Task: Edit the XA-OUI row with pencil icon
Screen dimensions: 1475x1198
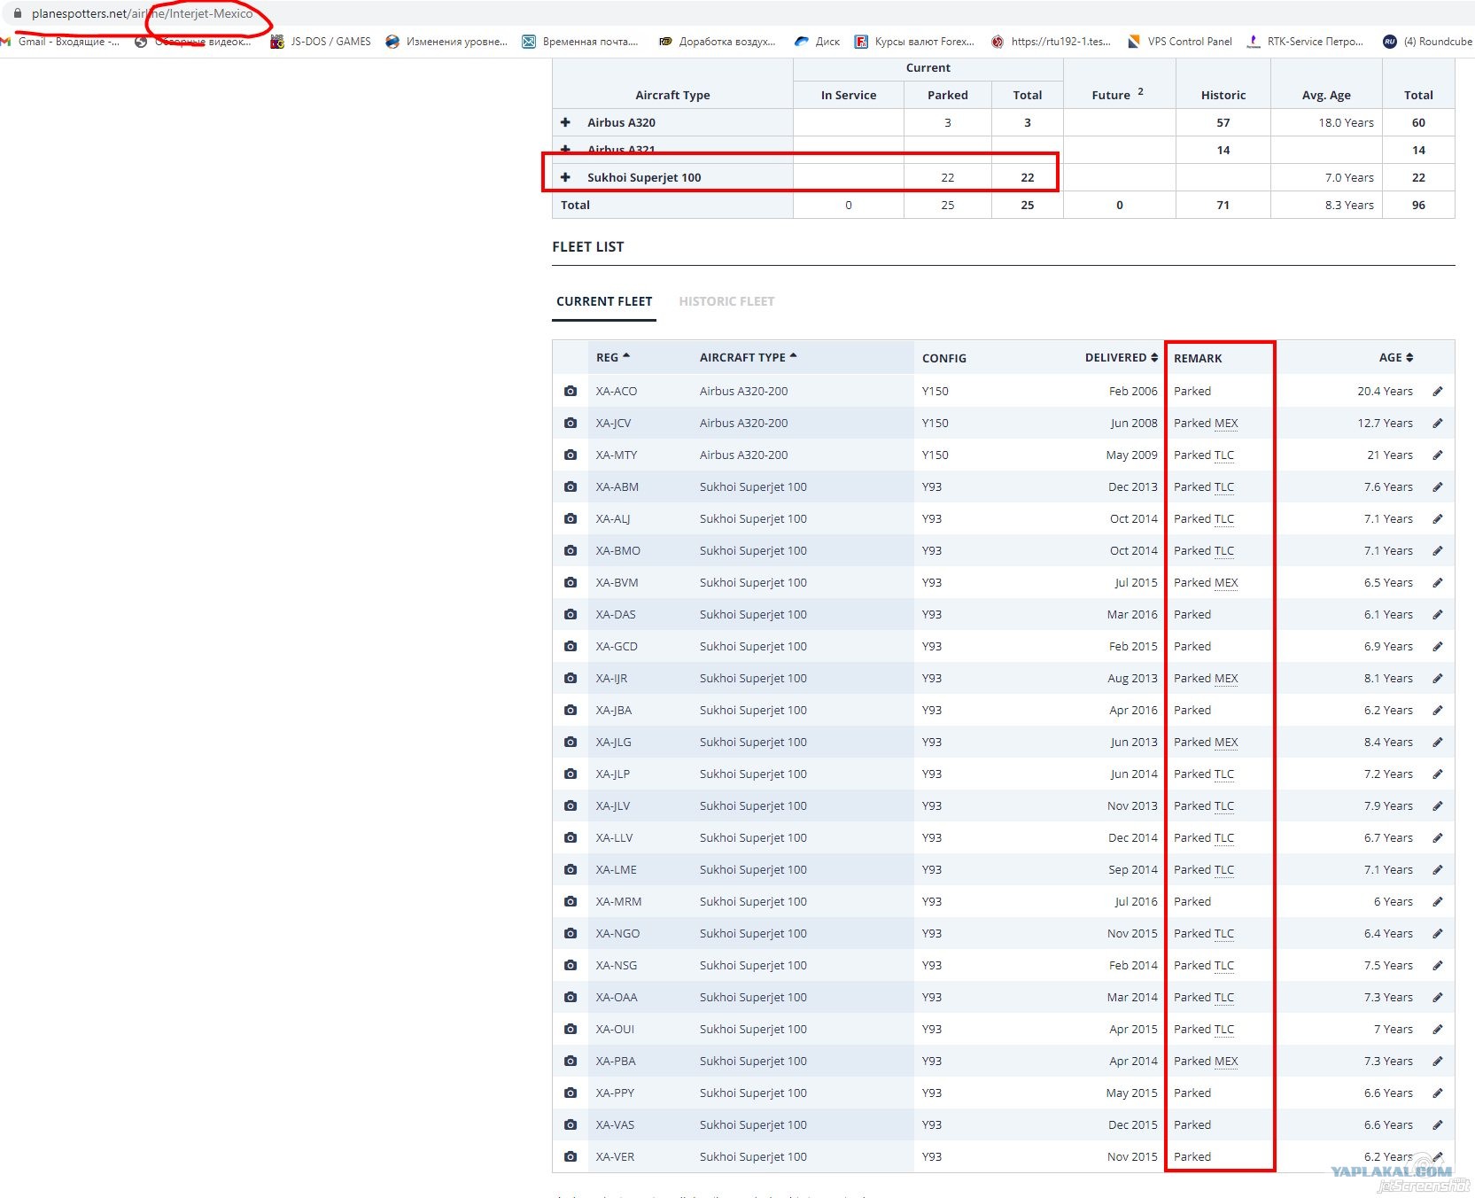Action: (x=1438, y=1029)
